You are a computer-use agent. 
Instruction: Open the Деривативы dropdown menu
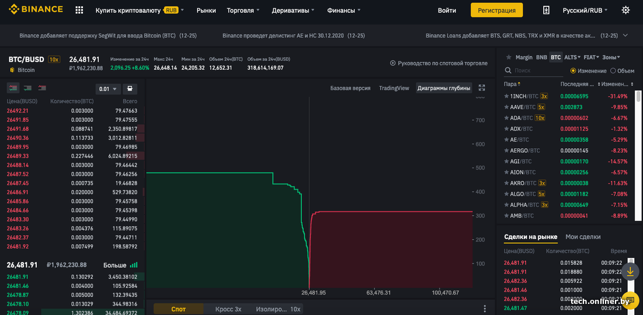pos(293,10)
